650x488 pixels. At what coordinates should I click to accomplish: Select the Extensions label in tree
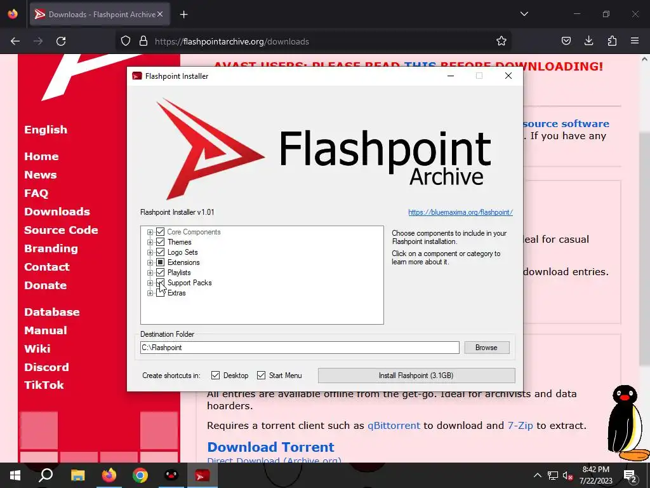(x=183, y=262)
